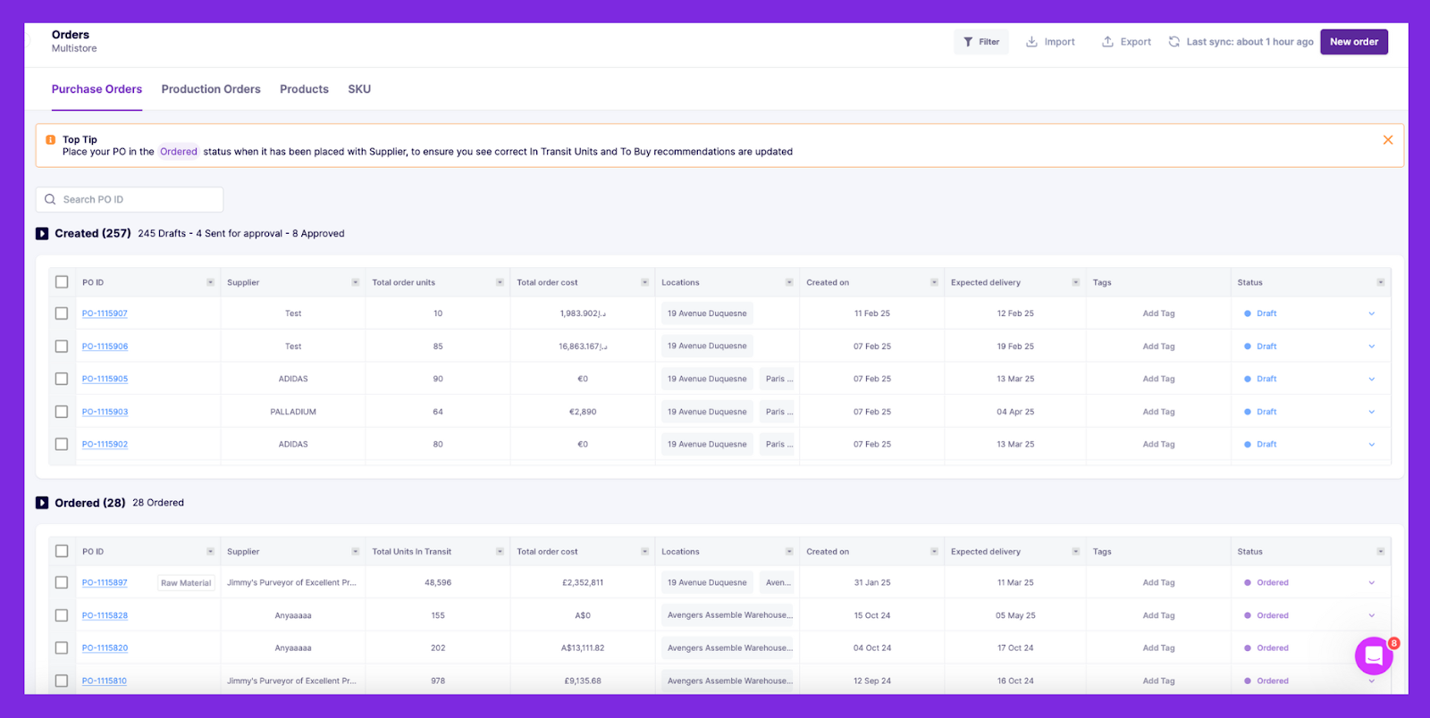Select all rows in Ordered table
The image size is (1430, 718).
(62, 552)
